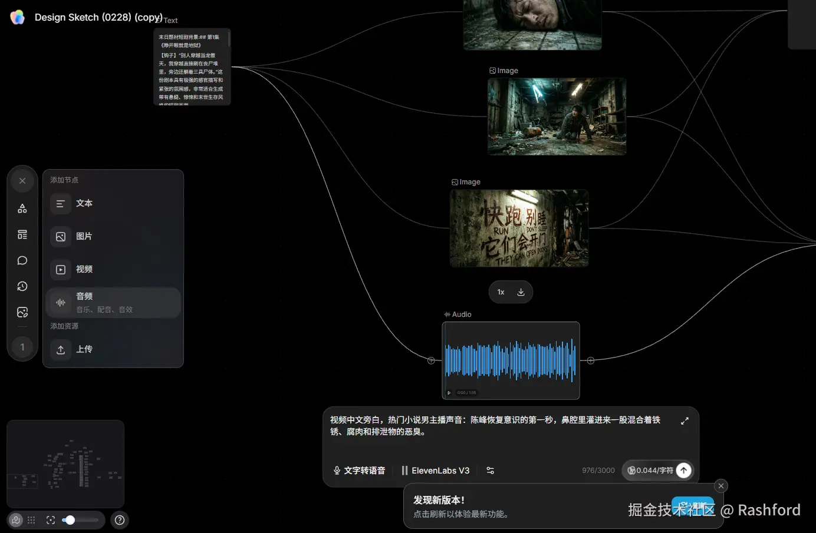Fit the canvas to view icon

coord(51,520)
